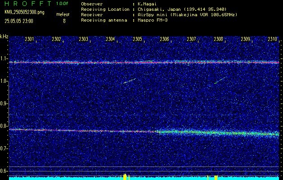Click the 0.6 kHz axis label
The image size is (283, 180).
(4, 171)
